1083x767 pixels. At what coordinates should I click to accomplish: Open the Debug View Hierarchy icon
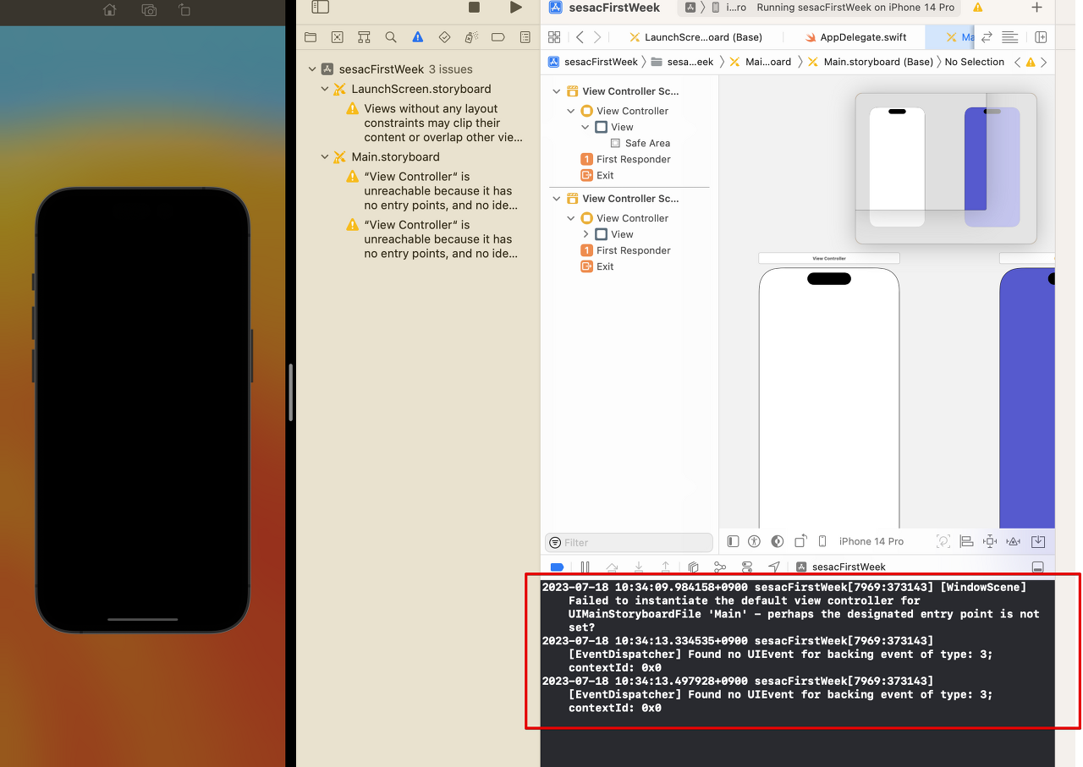(x=693, y=567)
